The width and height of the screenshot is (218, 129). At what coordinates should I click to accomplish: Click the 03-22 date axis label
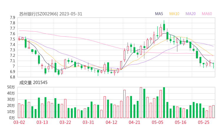[65, 122]
